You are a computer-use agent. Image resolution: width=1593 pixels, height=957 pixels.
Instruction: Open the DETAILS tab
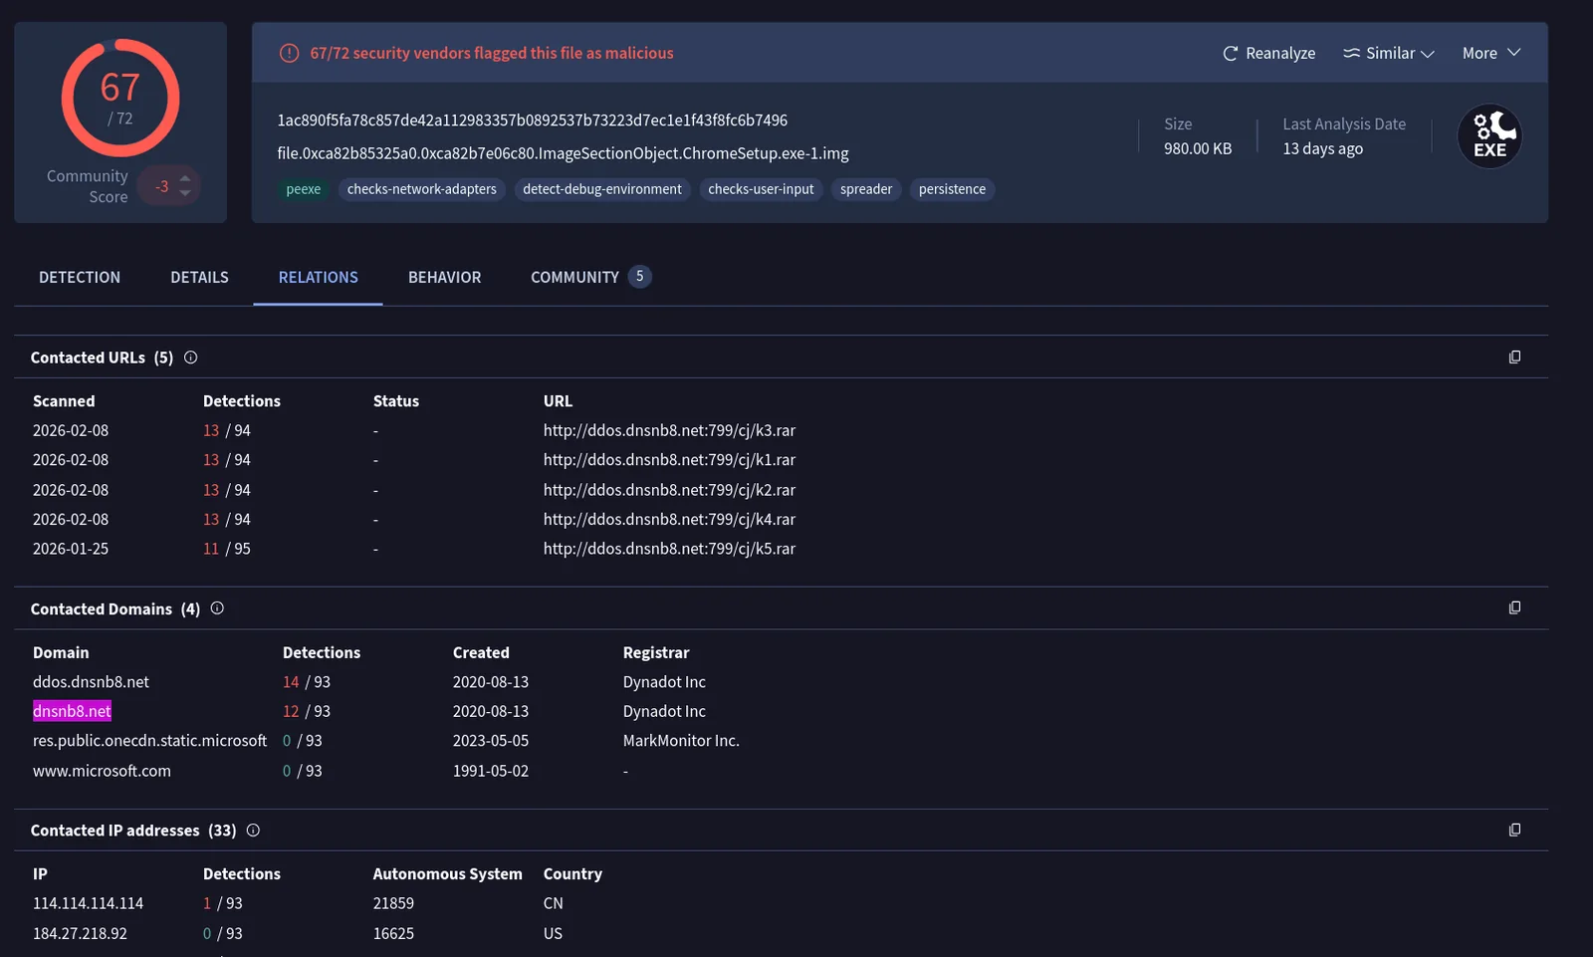pos(199,277)
